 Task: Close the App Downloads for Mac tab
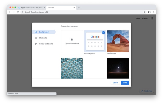pos(44,8)
